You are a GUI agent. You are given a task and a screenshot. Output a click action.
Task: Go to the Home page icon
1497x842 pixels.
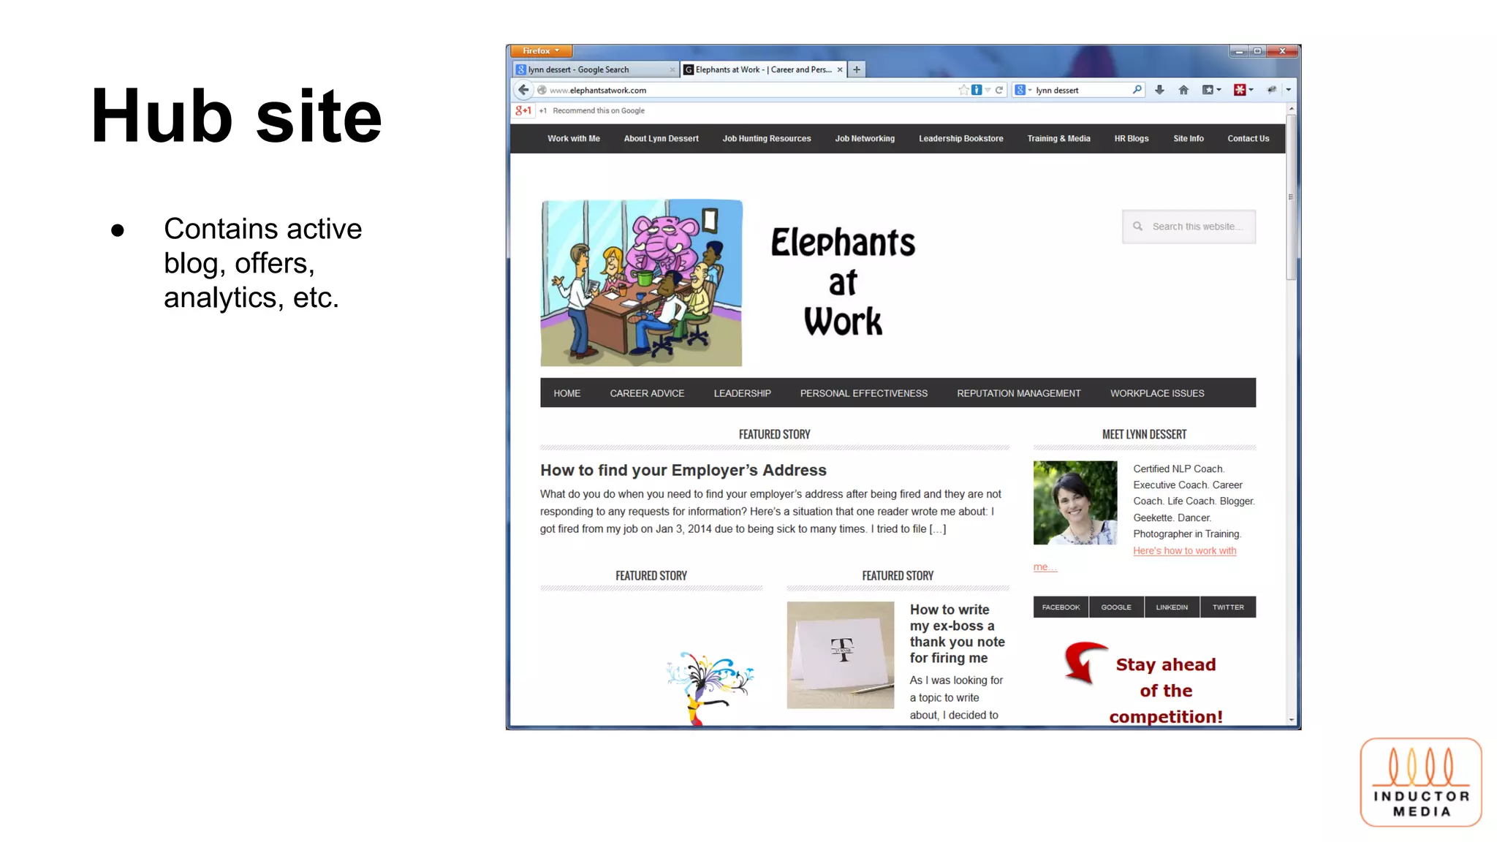pos(1183,90)
